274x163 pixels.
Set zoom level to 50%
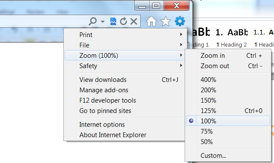(228, 141)
